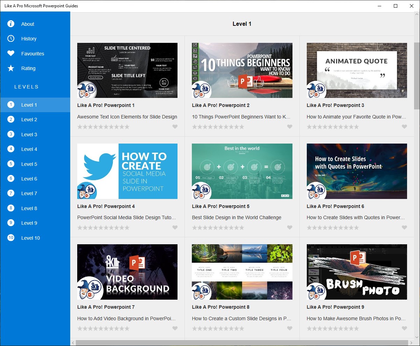The image size is (420, 346).
Task: Click the numbered circle icon for Level 10
Action: pos(11,238)
